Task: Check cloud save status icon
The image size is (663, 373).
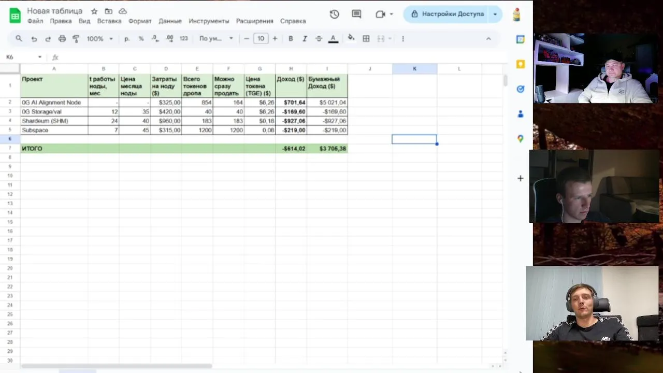Action: coord(123,11)
